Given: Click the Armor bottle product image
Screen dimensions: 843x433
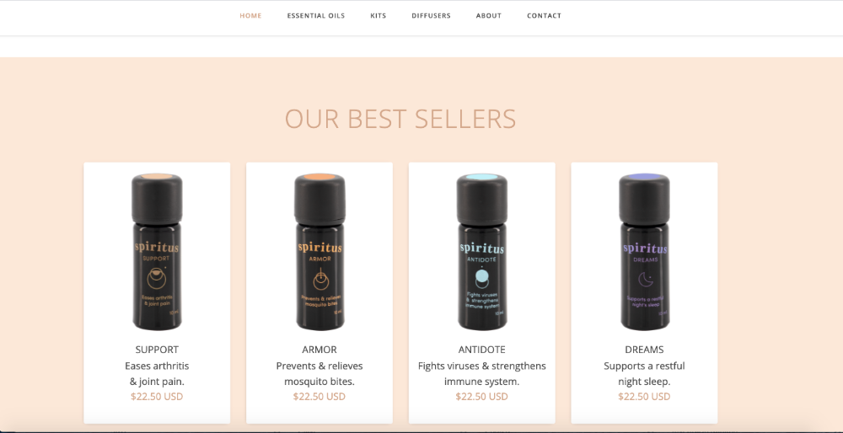Looking at the screenshot, I should tap(319, 251).
